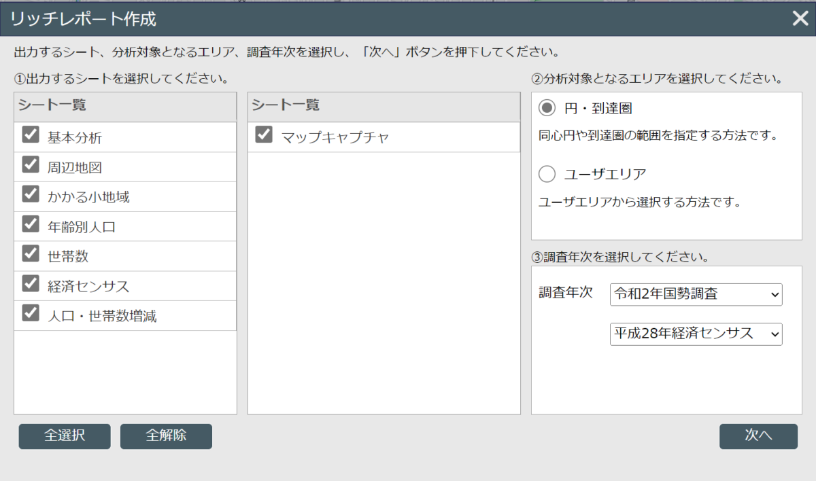Click the リッチレポート作成 title bar text
Screen dimensions: 816x481
pyautogui.click(x=83, y=18)
